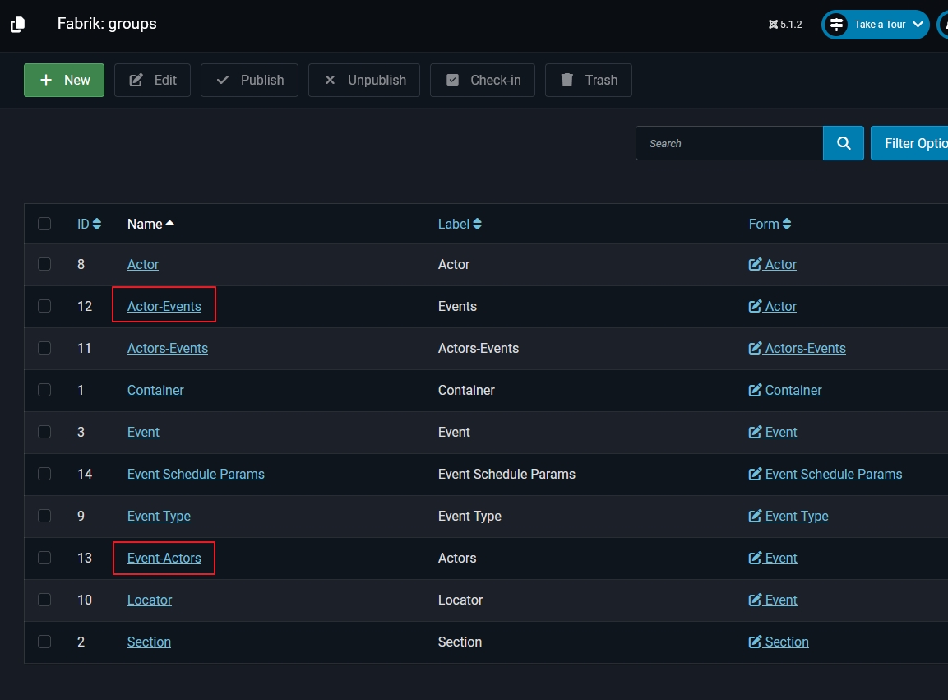The width and height of the screenshot is (948, 700).
Task: Click the edit form icon beside Section
Action: 755,642
